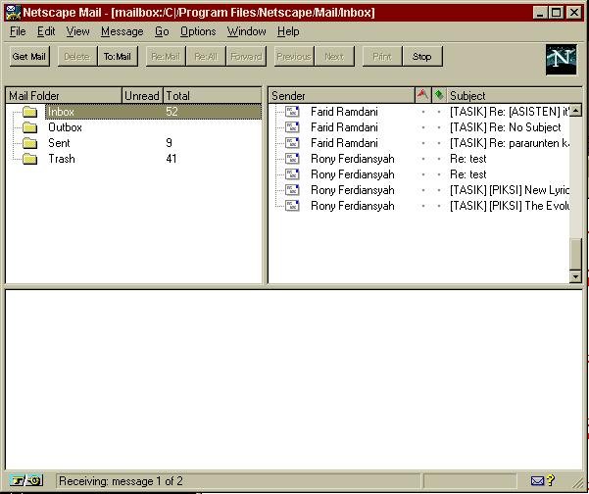Viewport: 589px width, 494px height.
Task: Click the Get Mail button
Action: pos(29,56)
